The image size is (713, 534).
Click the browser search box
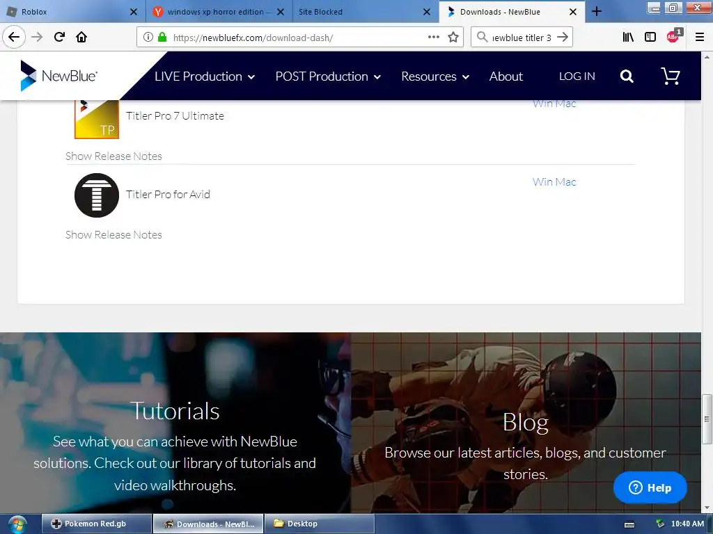pos(522,38)
